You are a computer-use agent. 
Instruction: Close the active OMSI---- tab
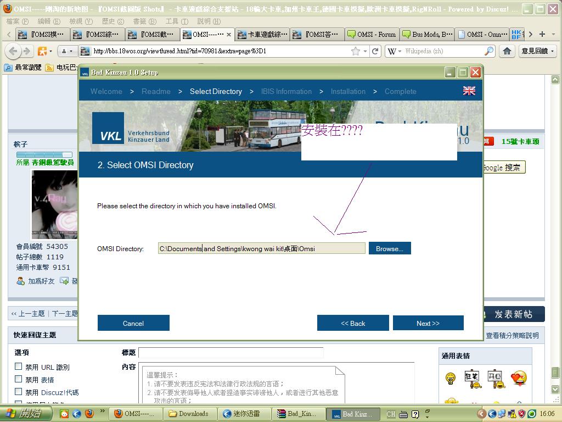point(229,35)
